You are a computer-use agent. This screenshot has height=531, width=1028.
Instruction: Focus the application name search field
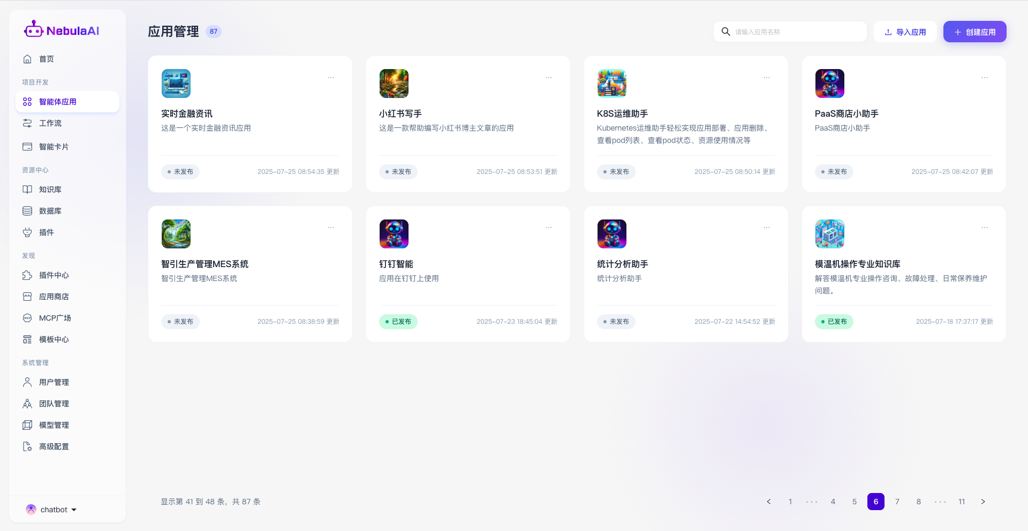pyautogui.click(x=798, y=32)
